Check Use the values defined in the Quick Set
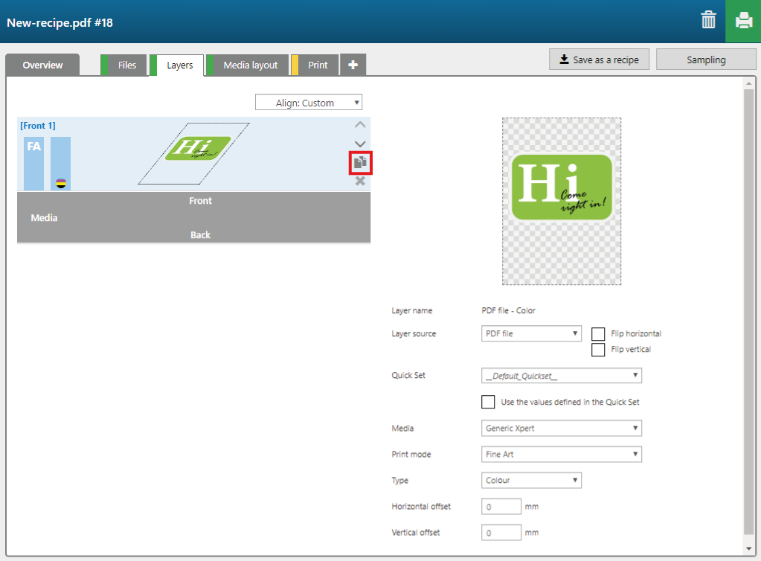761x561 pixels. pos(488,402)
